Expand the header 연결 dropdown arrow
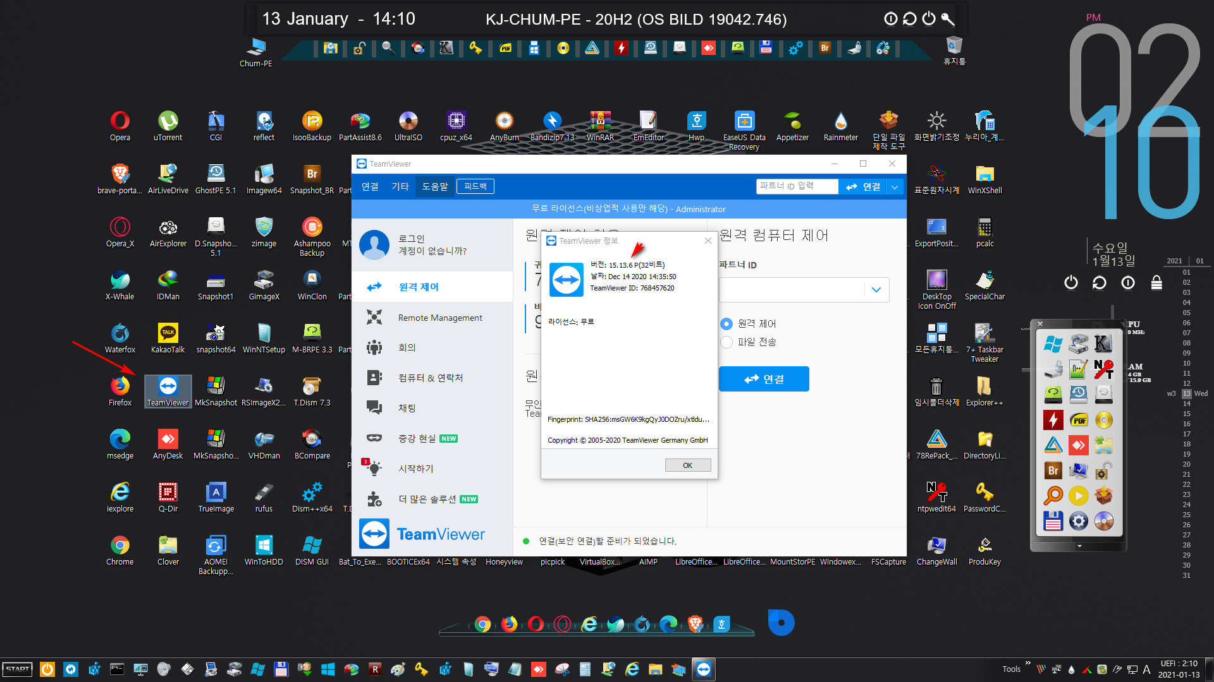 (895, 187)
